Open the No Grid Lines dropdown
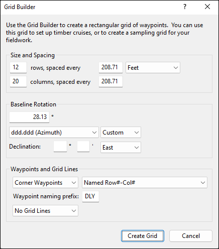 point(45,211)
